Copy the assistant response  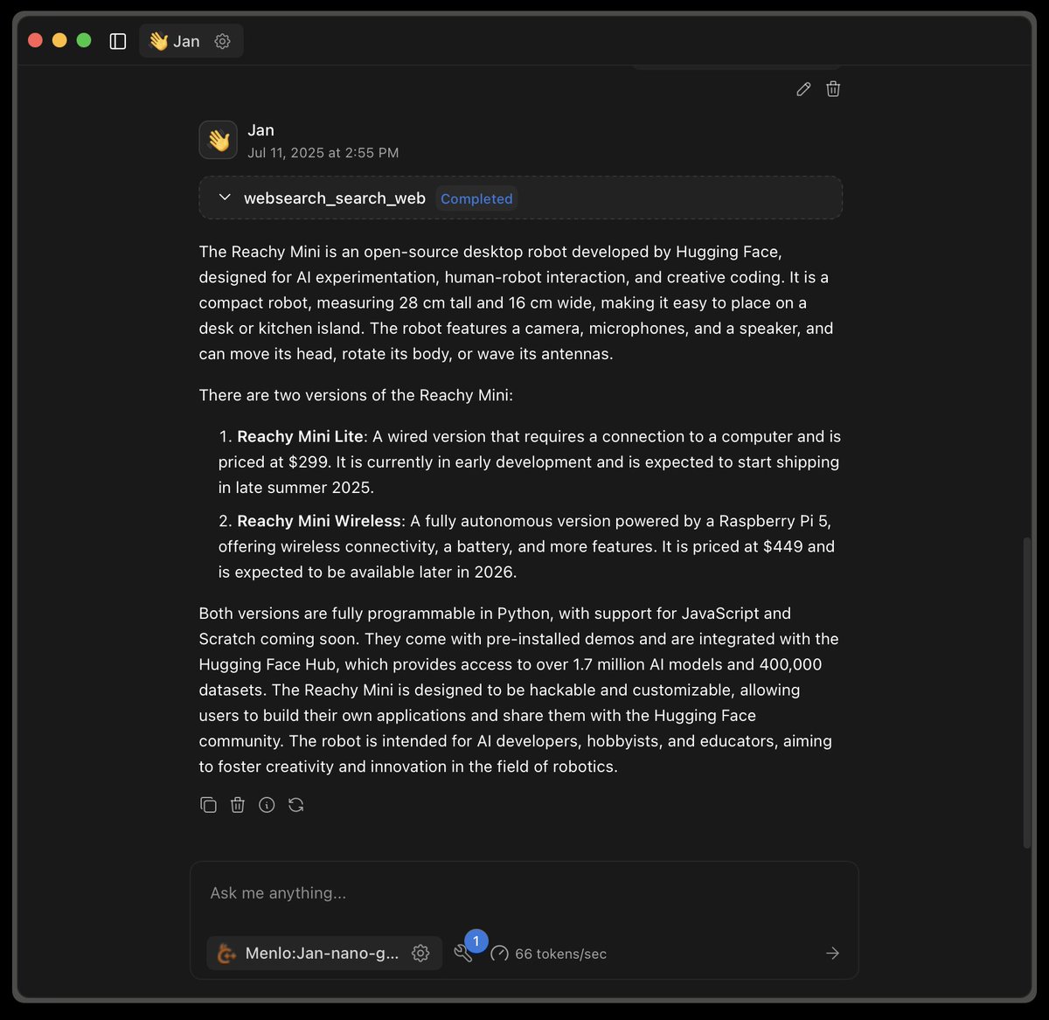click(x=208, y=805)
